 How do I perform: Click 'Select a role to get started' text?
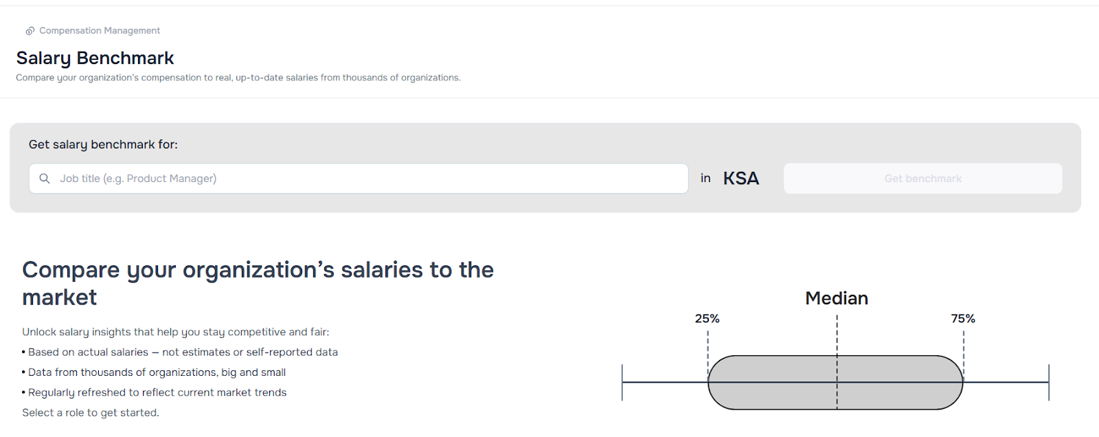(91, 413)
